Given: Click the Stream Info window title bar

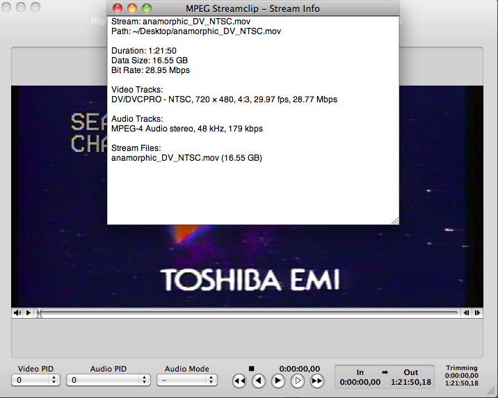Looking at the screenshot, I should pos(252,8).
